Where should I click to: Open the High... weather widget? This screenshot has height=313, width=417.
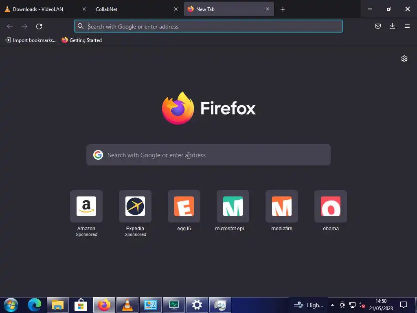309,305
